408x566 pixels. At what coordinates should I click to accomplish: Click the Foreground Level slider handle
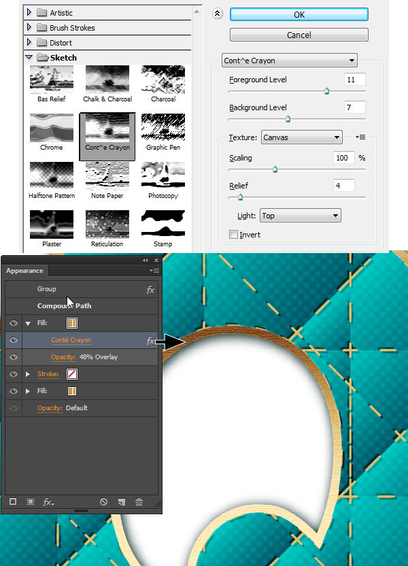[x=326, y=91]
